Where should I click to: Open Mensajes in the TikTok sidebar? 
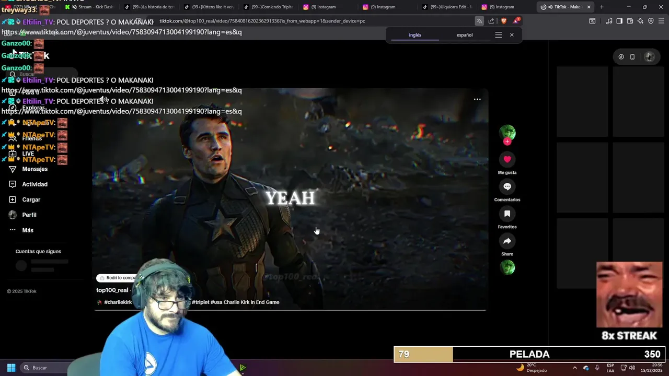[x=34, y=169]
